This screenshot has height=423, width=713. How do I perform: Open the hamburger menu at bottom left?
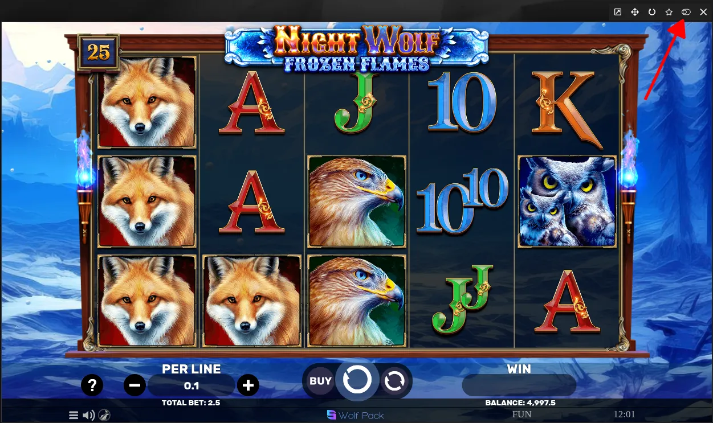pyautogui.click(x=74, y=415)
